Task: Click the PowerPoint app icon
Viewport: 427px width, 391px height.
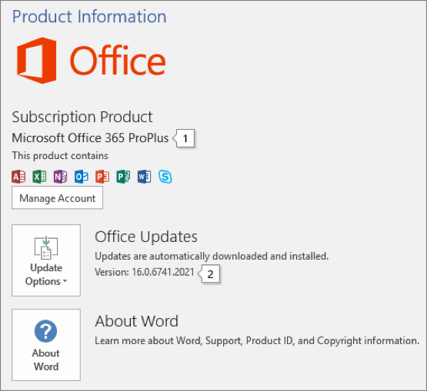Action: coord(102,177)
